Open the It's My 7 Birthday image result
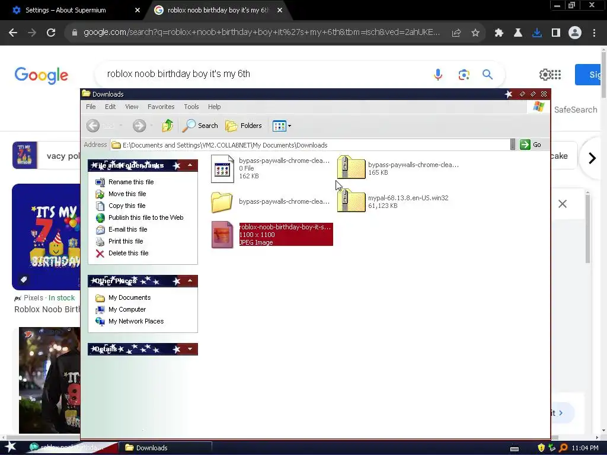This screenshot has height=455, width=607. pyautogui.click(x=46, y=237)
